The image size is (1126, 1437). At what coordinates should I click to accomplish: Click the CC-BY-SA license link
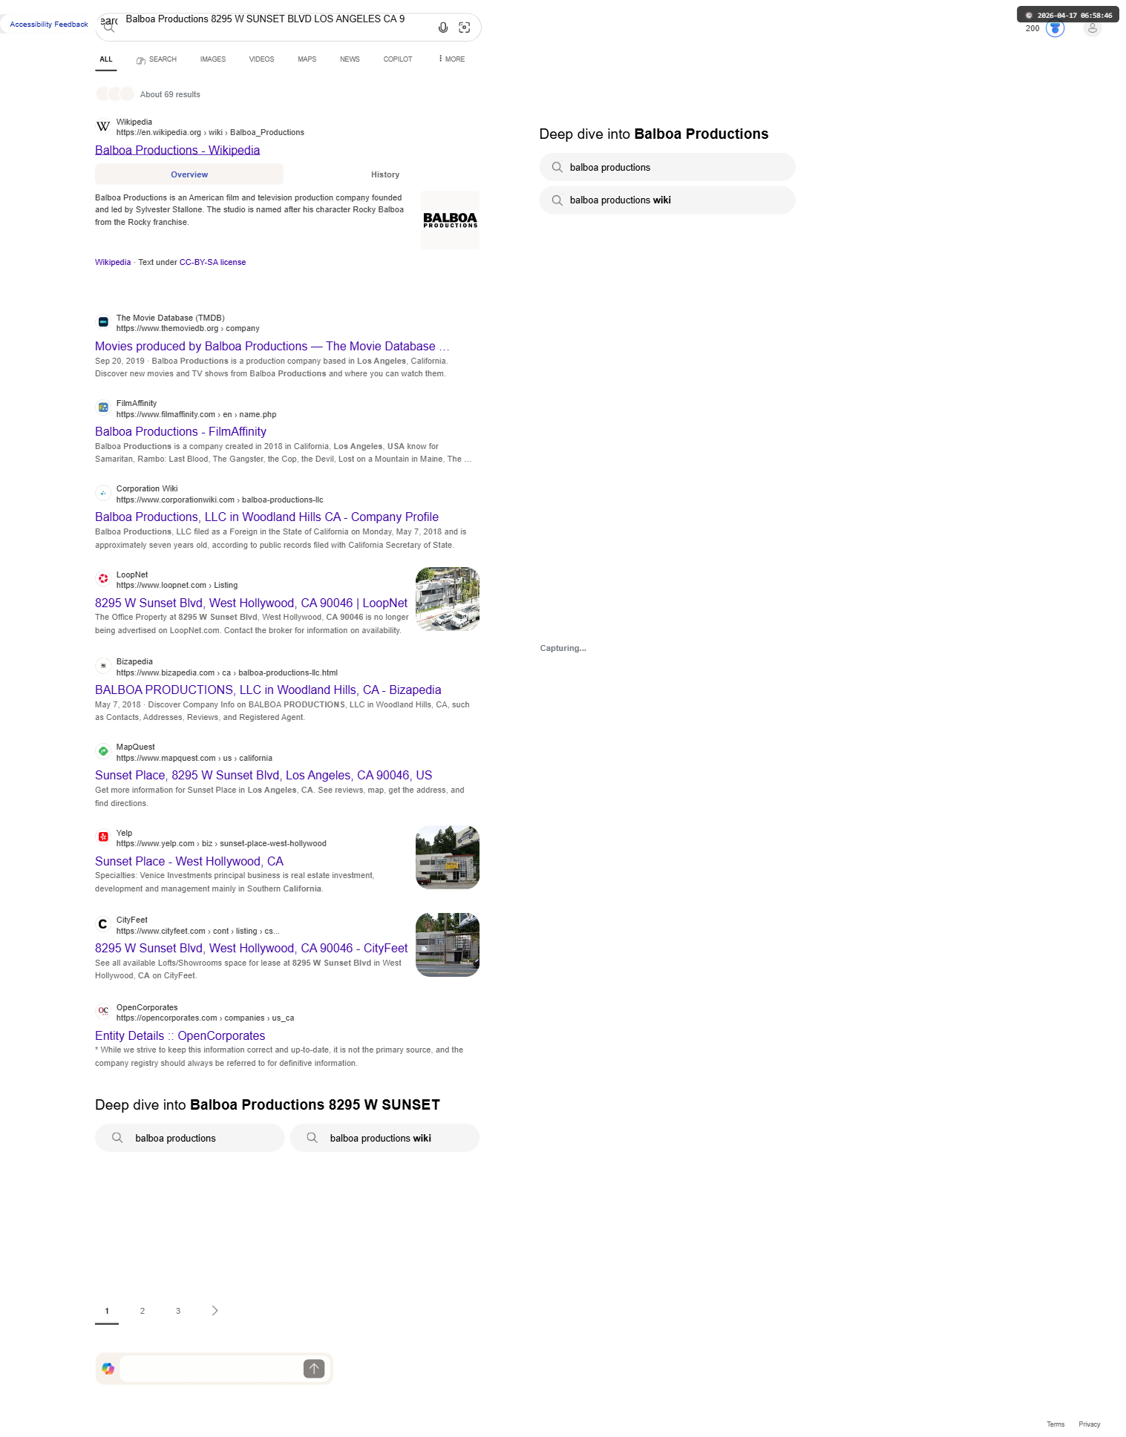(212, 262)
